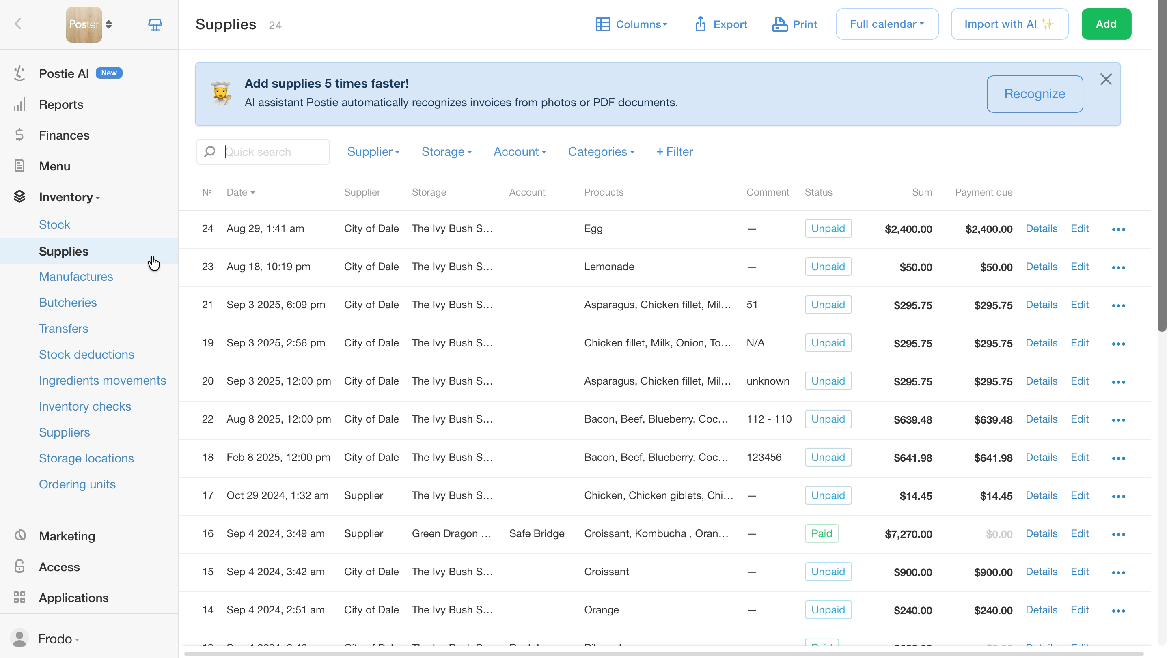Viewport: 1169px width, 658px height.
Task: Open Ingredients movements section
Action: pos(102,381)
